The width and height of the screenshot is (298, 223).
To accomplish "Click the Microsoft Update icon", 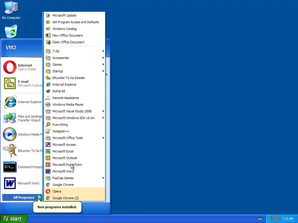I will pos(48,15).
